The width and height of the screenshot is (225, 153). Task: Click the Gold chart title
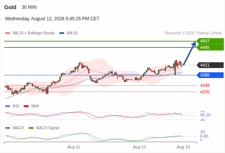10,7
